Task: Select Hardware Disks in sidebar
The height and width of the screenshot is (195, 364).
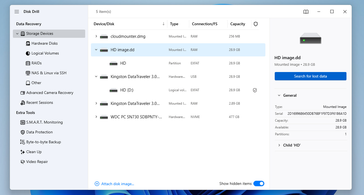Action: (45, 44)
